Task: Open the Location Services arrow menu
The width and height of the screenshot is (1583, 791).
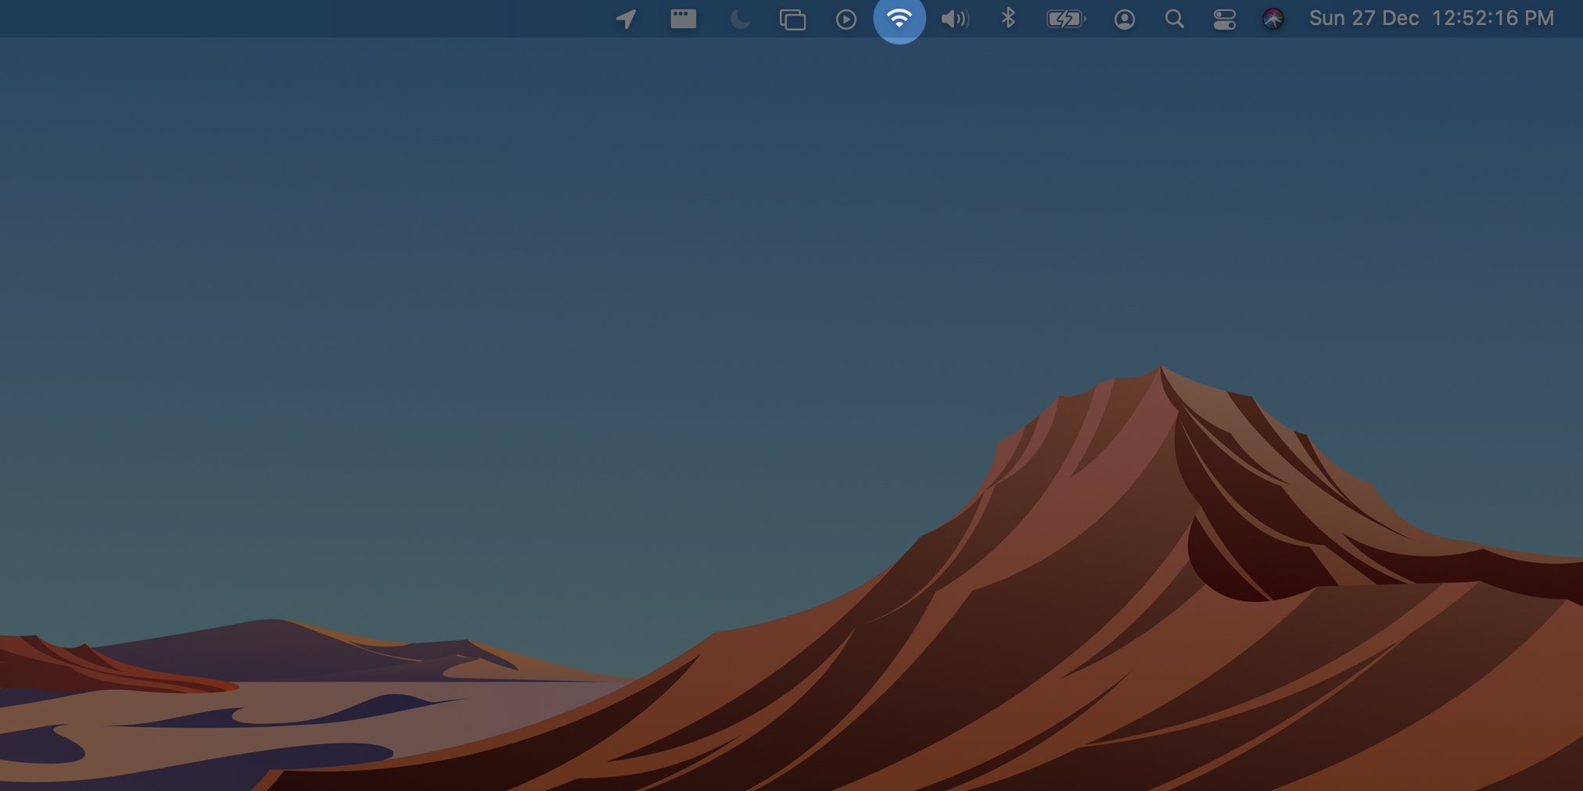Action: [x=626, y=19]
